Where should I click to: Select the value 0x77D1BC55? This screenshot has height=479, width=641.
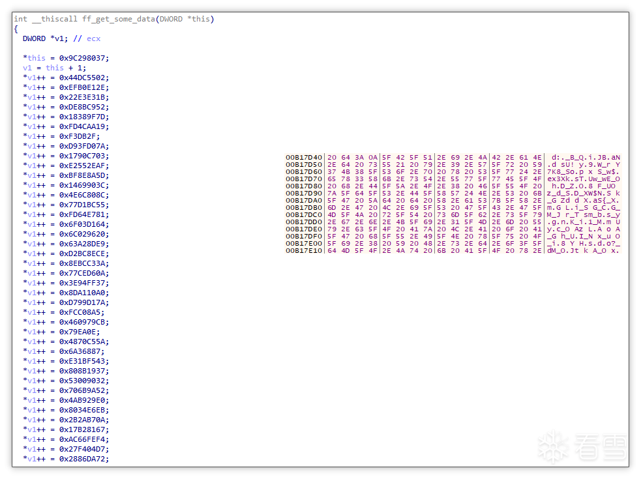pyautogui.click(x=82, y=205)
